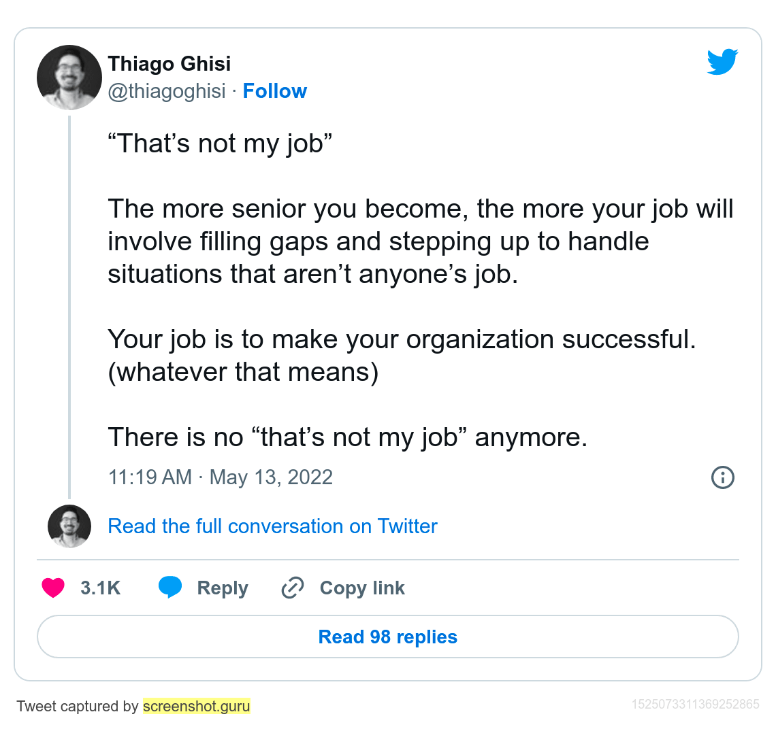Click the 3.1K likes count
The image size is (776, 744).
(100, 588)
